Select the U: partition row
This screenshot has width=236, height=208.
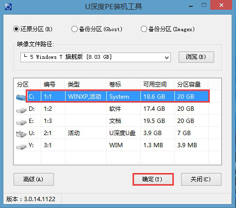click(x=118, y=133)
